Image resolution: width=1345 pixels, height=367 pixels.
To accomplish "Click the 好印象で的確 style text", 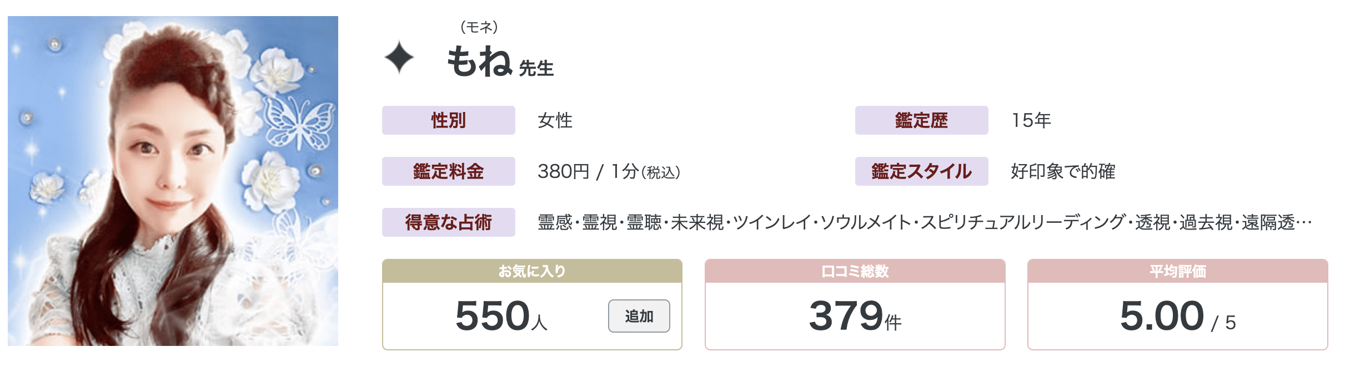I will [1063, 171].
